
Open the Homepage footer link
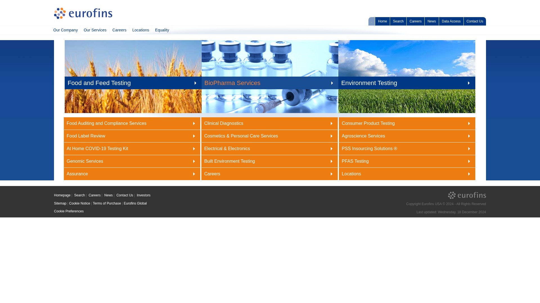tap(62, 195)
